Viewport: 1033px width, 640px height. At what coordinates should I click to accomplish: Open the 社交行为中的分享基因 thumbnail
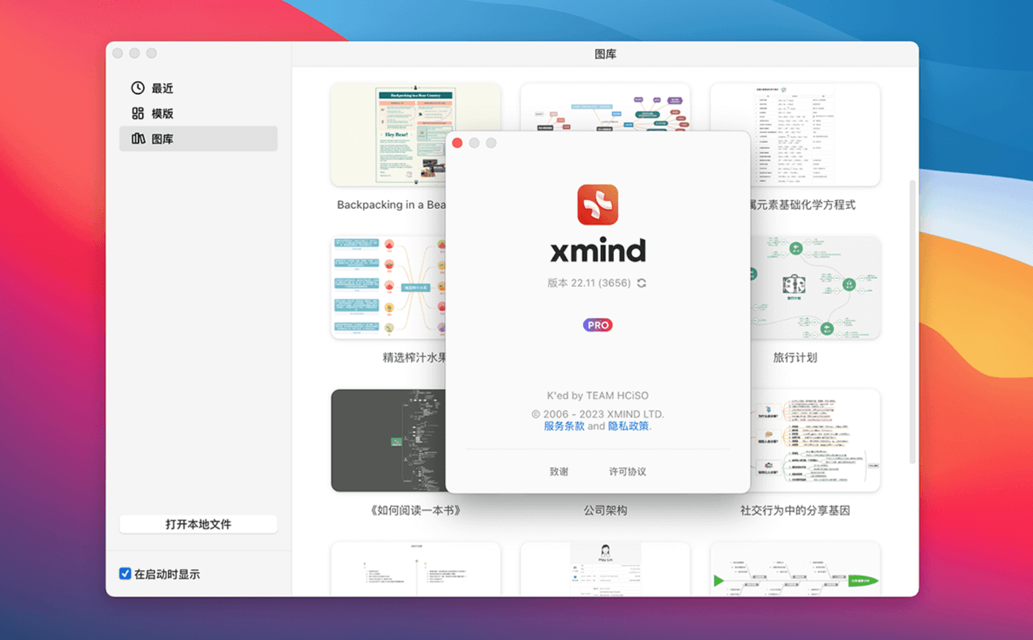coord(815,440)
